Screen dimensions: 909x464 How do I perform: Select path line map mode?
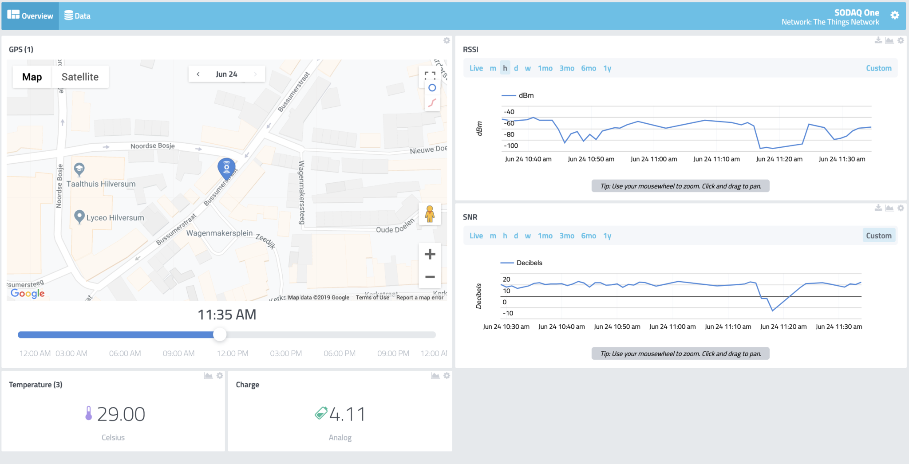click(432, 103)
